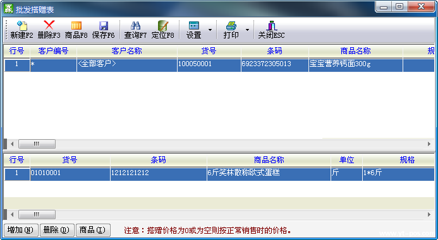Select the 1212121212 barcode cell
The width and height of the screenshot is (438, 240).
point(159,174)
